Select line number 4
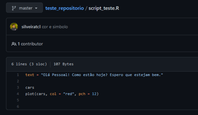The image size is (198, 115). coord(18,94)
